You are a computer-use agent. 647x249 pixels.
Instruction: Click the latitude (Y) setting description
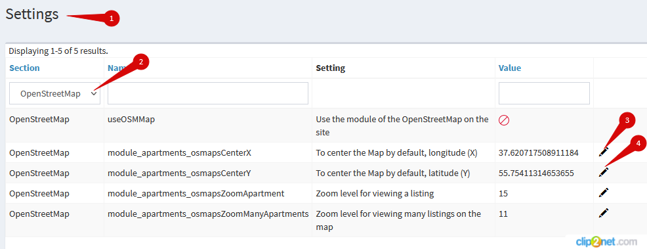[393, 173]
